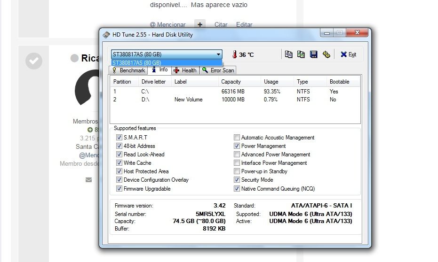The image size is (438, 262).
Task: Open the drive selection dropdown
Action: click(167, 54)
